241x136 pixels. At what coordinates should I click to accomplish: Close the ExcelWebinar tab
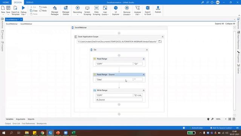tap(21, 19)
